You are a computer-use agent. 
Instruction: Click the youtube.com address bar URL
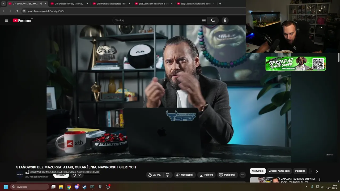click(x=46, y=11)
